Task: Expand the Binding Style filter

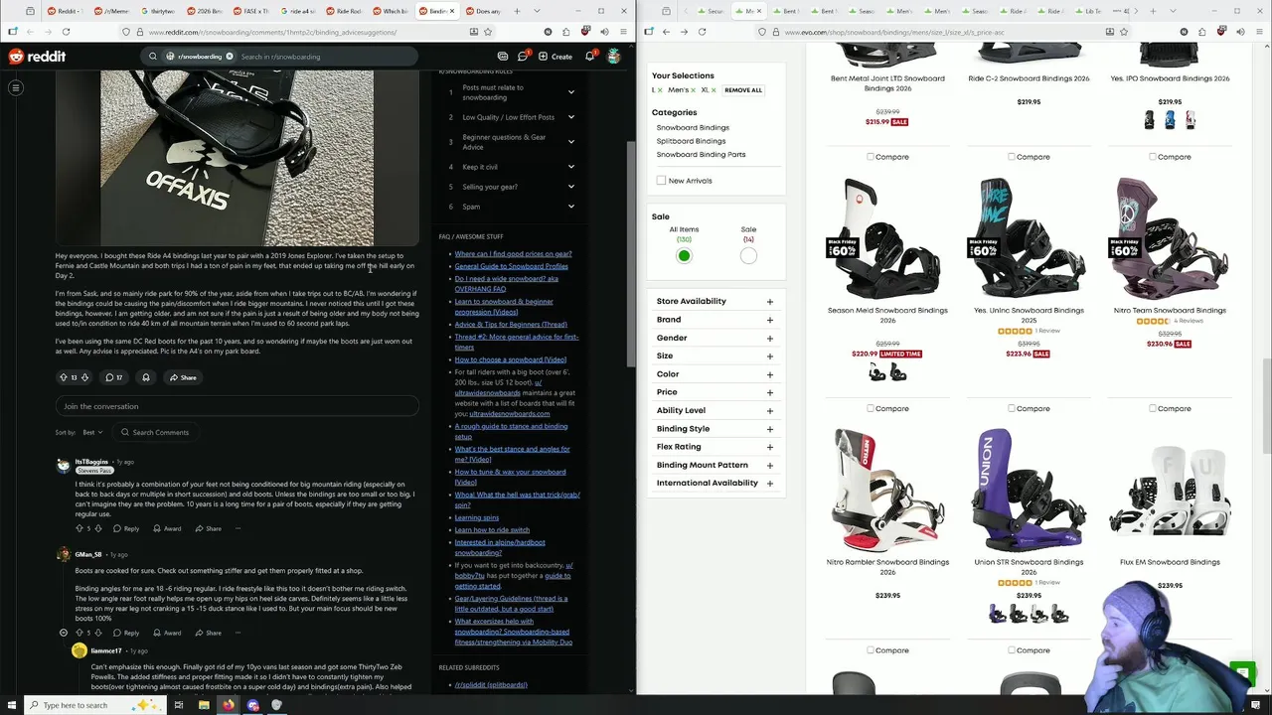Action: pos(715,429)
